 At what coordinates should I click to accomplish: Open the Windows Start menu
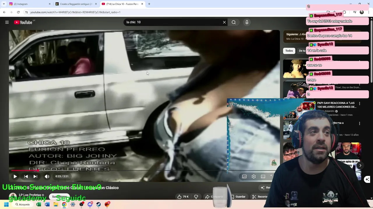6,204
